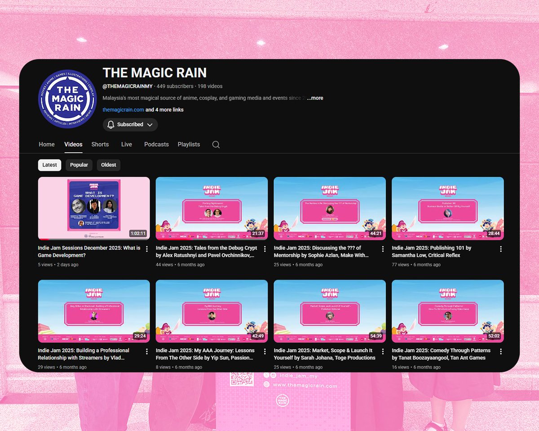Image resolution: width=539 pixels, height=431 pixels.
Task: Play the What is Game Development thumbnail
Action: click(94, 208)
